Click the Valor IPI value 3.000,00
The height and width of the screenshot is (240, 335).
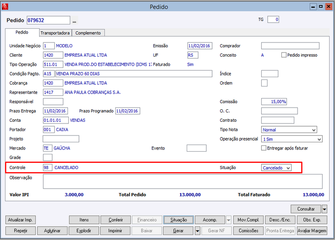pyautogui.click(x=74, y=195)
